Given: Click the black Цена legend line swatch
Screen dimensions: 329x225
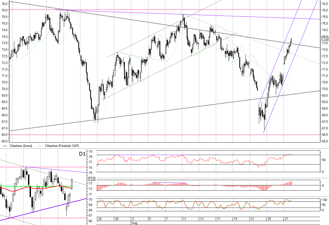Looking at the screenshot, I should [x=5, y=146].
